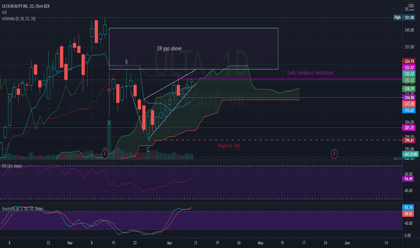The image size is (420, 248).
Task: Click the green 318.39 price tag
Action: tap(409, 89)
